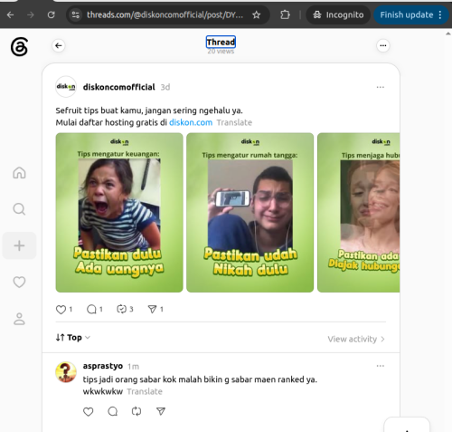Repost the asprastyo reply
Viewport: 452px width, 432px height.
point(137,411)
